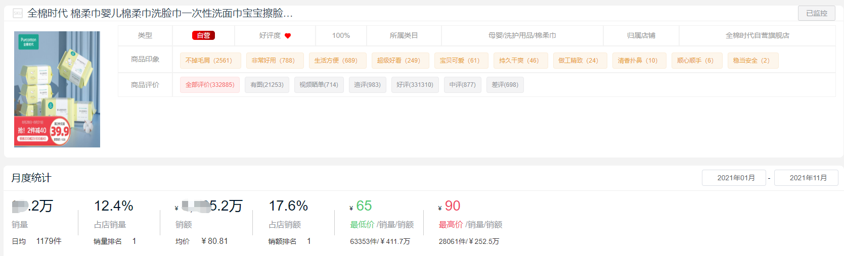
Task: Click the red heart rating icon
Action: click(x=288, y=36)
